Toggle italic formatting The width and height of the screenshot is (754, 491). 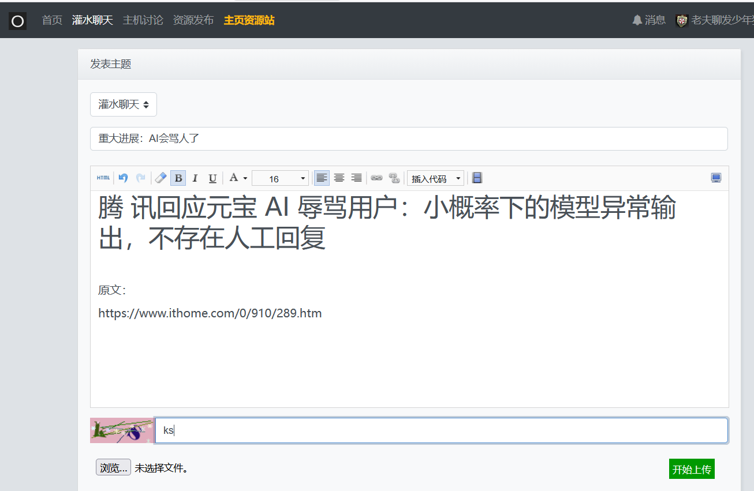[x=195, y=178]
